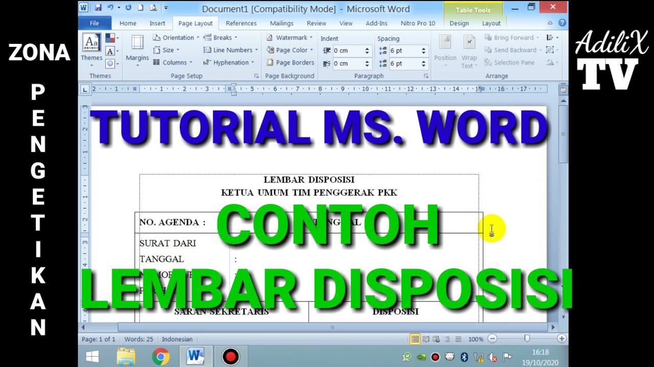This screenshot has width=654, height=367.
Task: Open the Align objects menu icon
Action: pyautogui.click(x=552, y=38)
